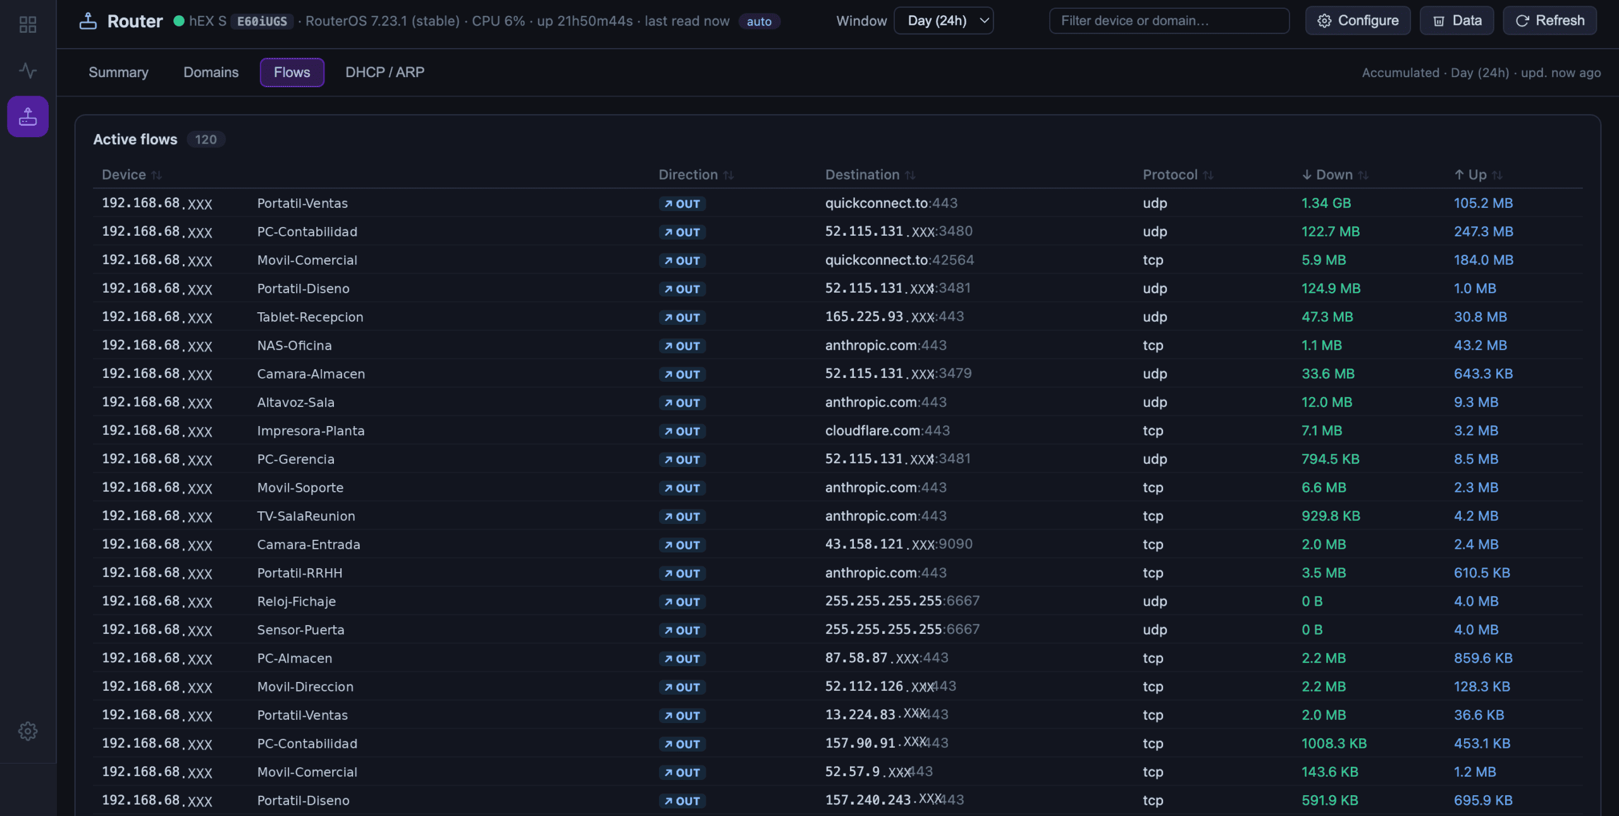Open the Window Day (24h) dropdown
The height and width of the screenshot is (816, 1619).
(x=944, y=21)
